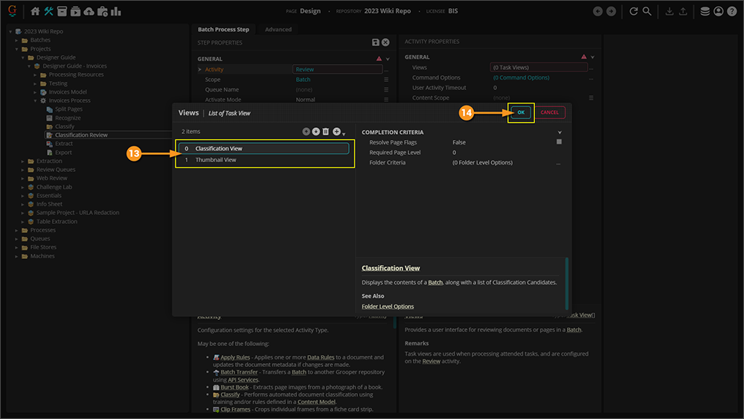Screen dimensions: 744x419
Task: Switch to the Advanced tab
Action: tap(278, 29)
